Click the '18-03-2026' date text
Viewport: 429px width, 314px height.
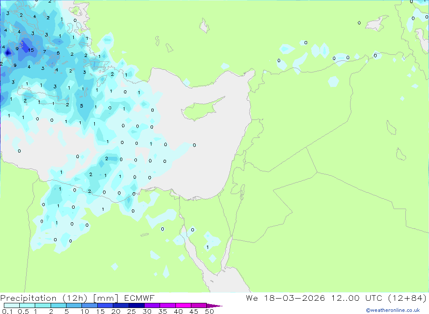coord(294,298)
